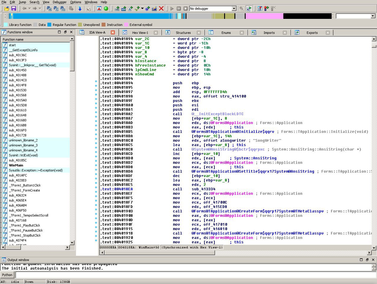Screen dimensions: 377x284
Task: Click the Add breakpoint toolbar icon
Action: click(x=266, y=9)
